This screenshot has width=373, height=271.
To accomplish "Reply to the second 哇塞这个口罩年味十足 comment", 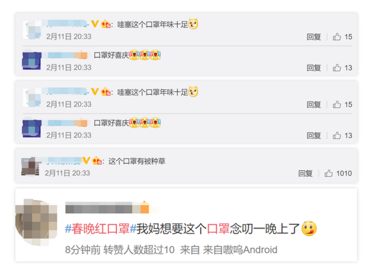I will click(x=314, y=105).
